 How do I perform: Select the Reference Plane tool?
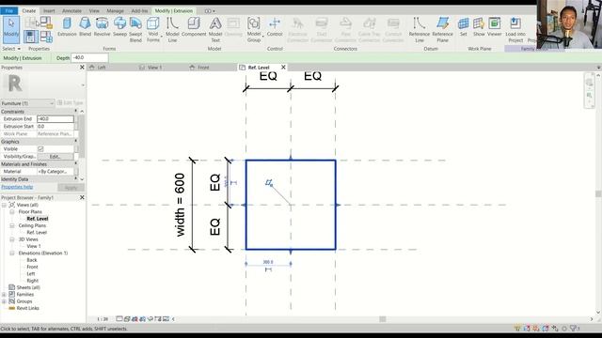pos(442,29)
